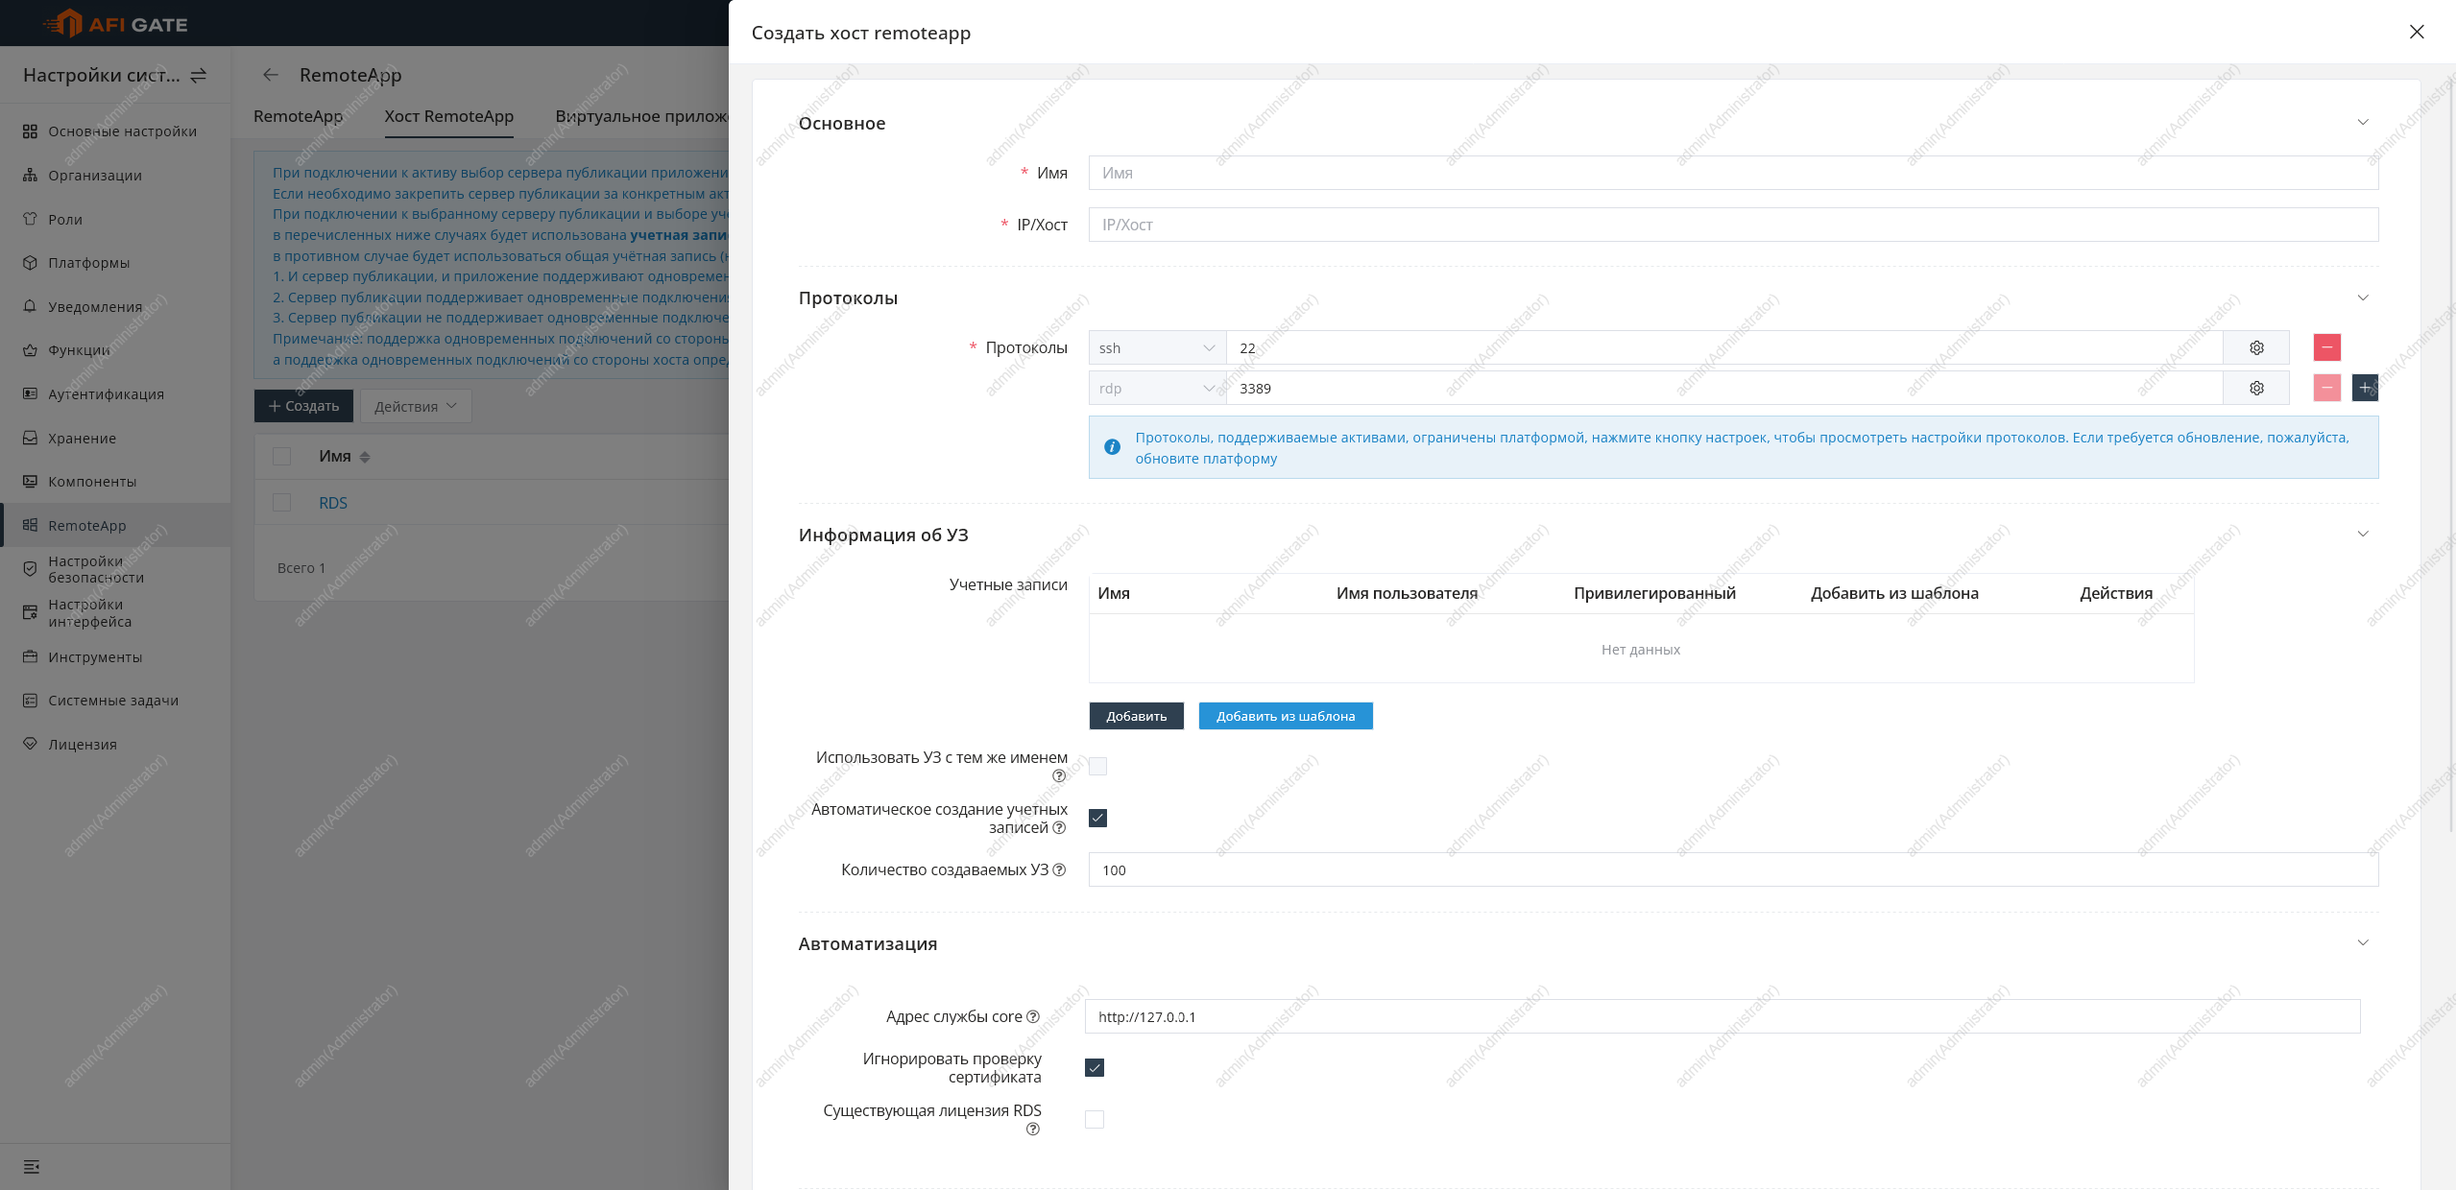This screenshot has width=2457, height=1190.
Task: Edit the Количество создаваемых УЗ field
Action: tap(1733, 869)
